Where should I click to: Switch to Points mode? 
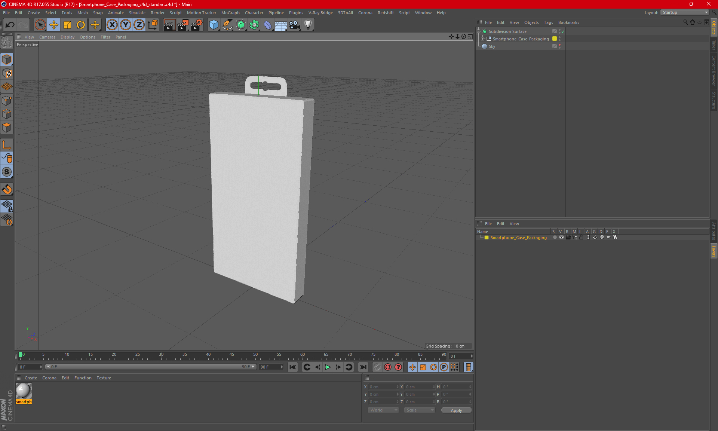7,101
